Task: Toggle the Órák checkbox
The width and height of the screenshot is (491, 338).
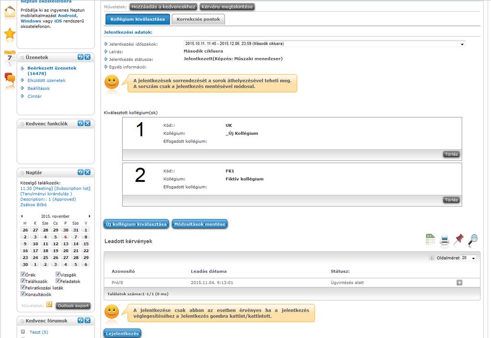Action: pos(23,274)
